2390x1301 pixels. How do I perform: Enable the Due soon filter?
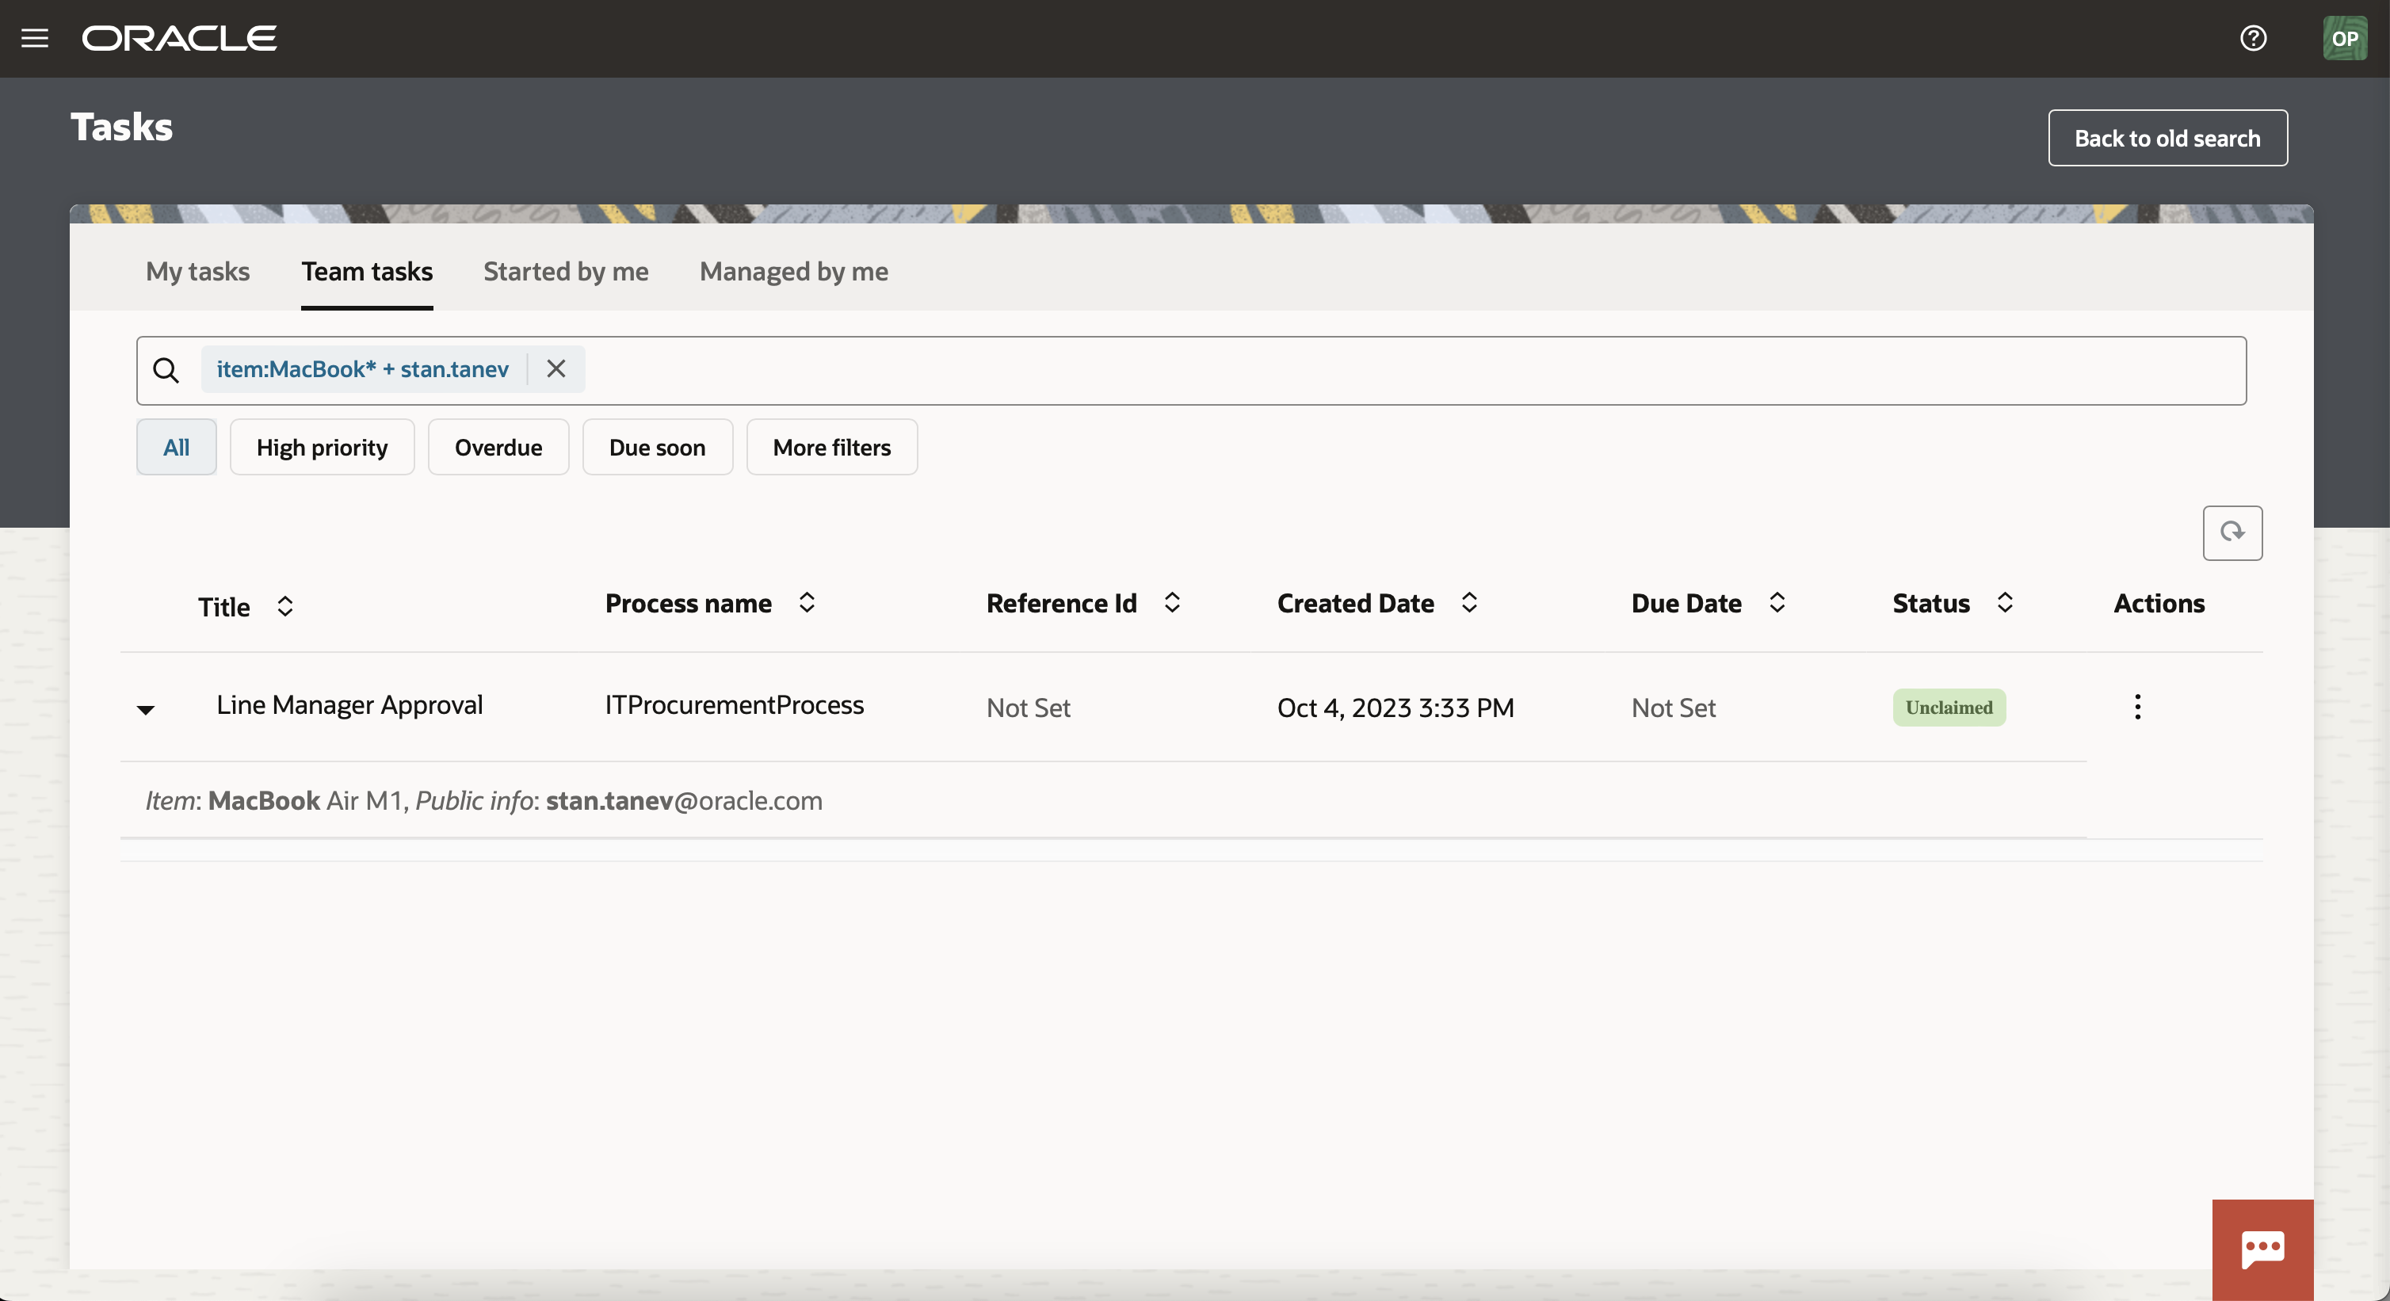click(657, 446)
